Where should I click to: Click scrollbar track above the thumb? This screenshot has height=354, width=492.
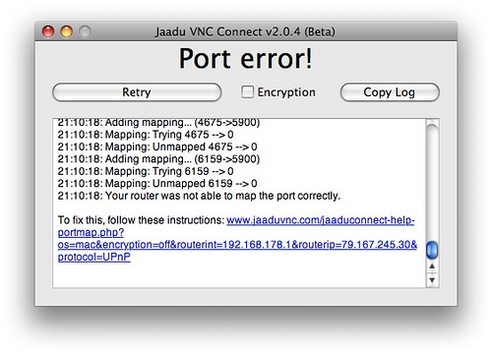[432, 182]
